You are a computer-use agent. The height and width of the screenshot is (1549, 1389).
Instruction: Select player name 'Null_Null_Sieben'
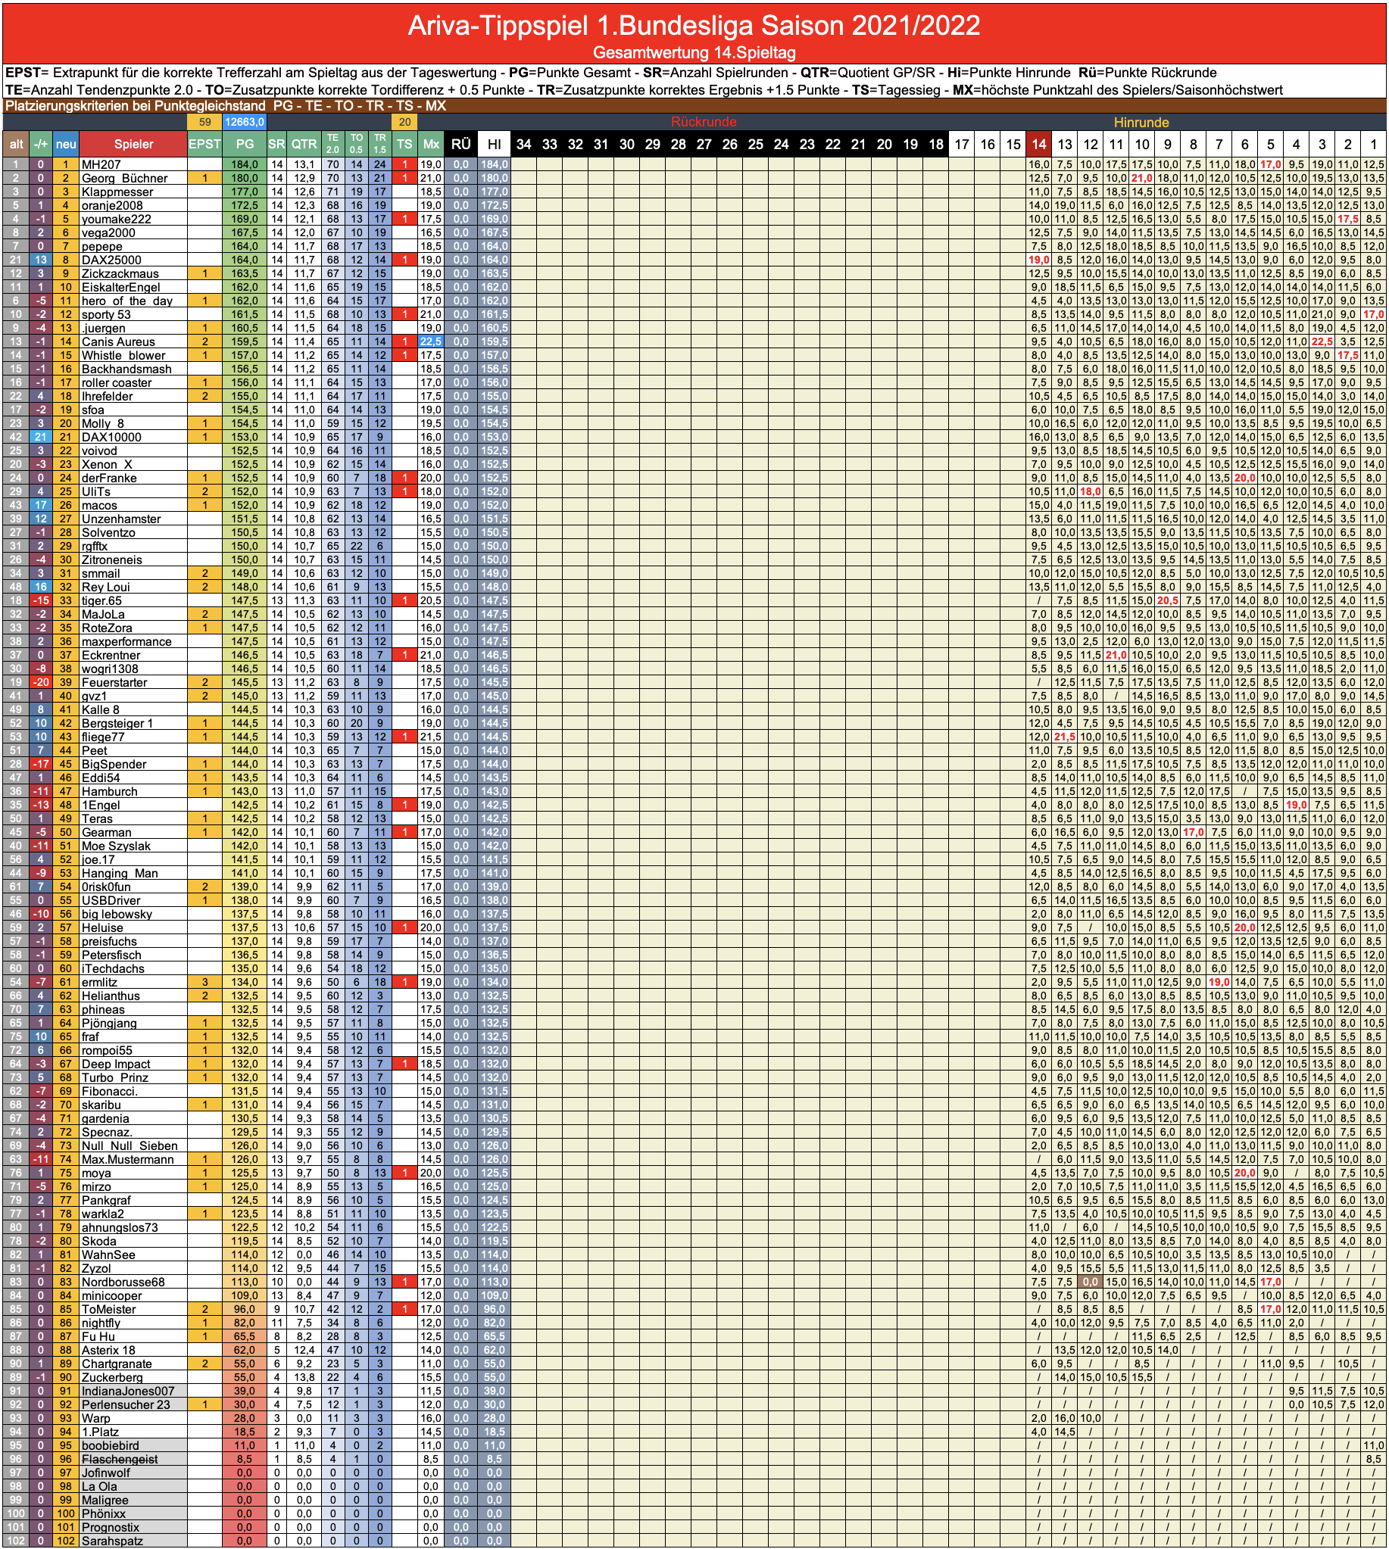click(129, 1145)
